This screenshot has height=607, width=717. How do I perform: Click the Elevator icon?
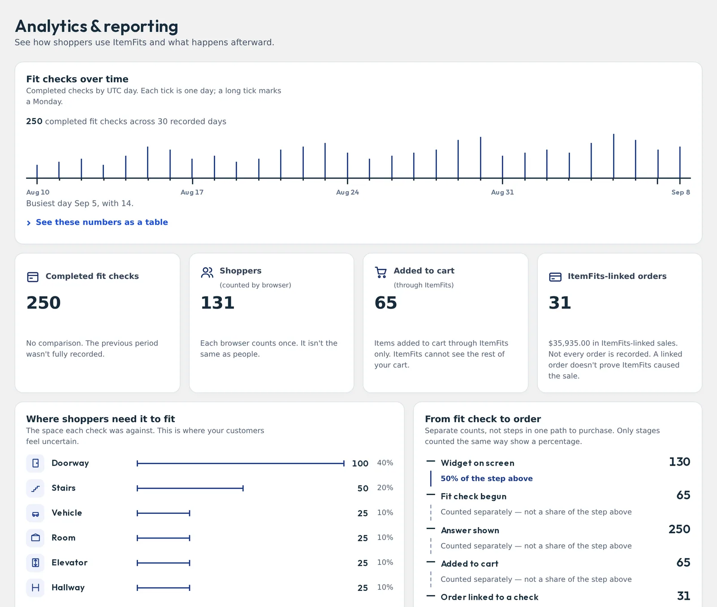(35, 563)
